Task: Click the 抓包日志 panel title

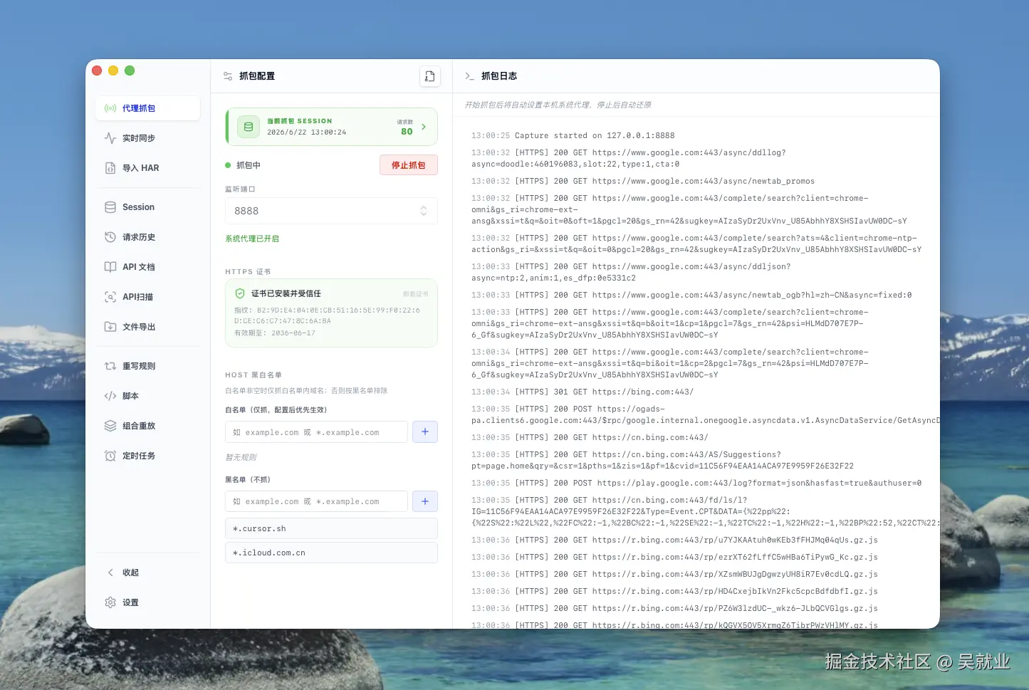Action: (x=499, y=76)
